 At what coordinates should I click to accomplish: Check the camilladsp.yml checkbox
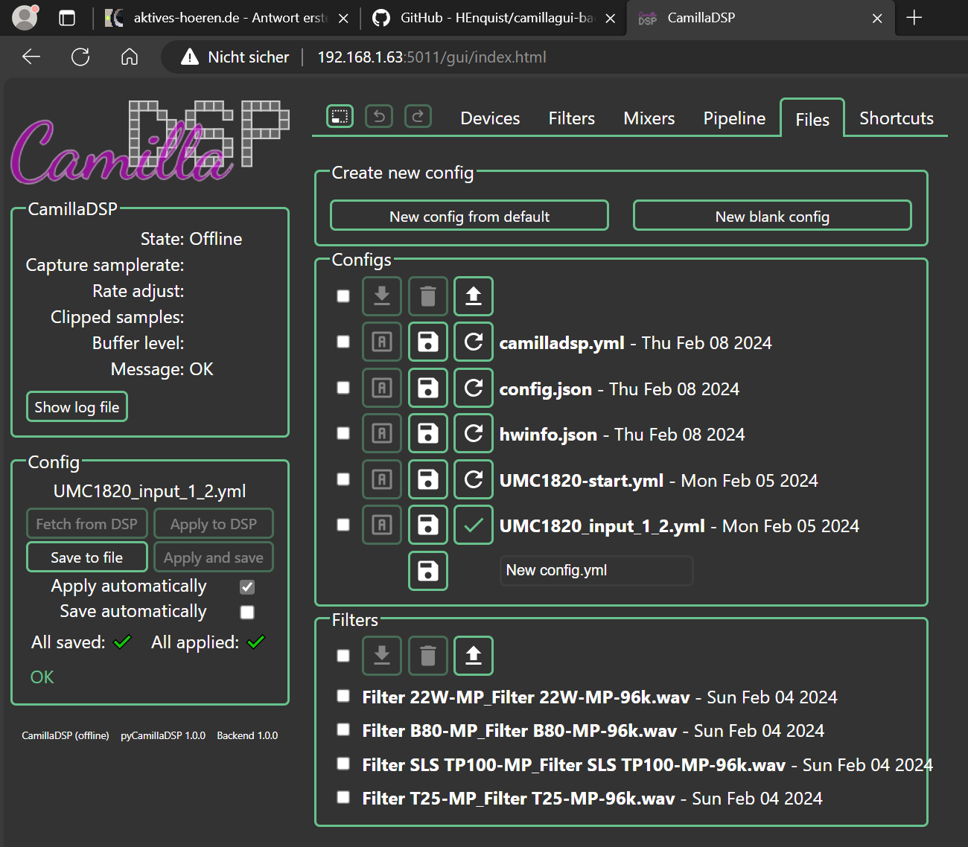[x=343, y=342]
